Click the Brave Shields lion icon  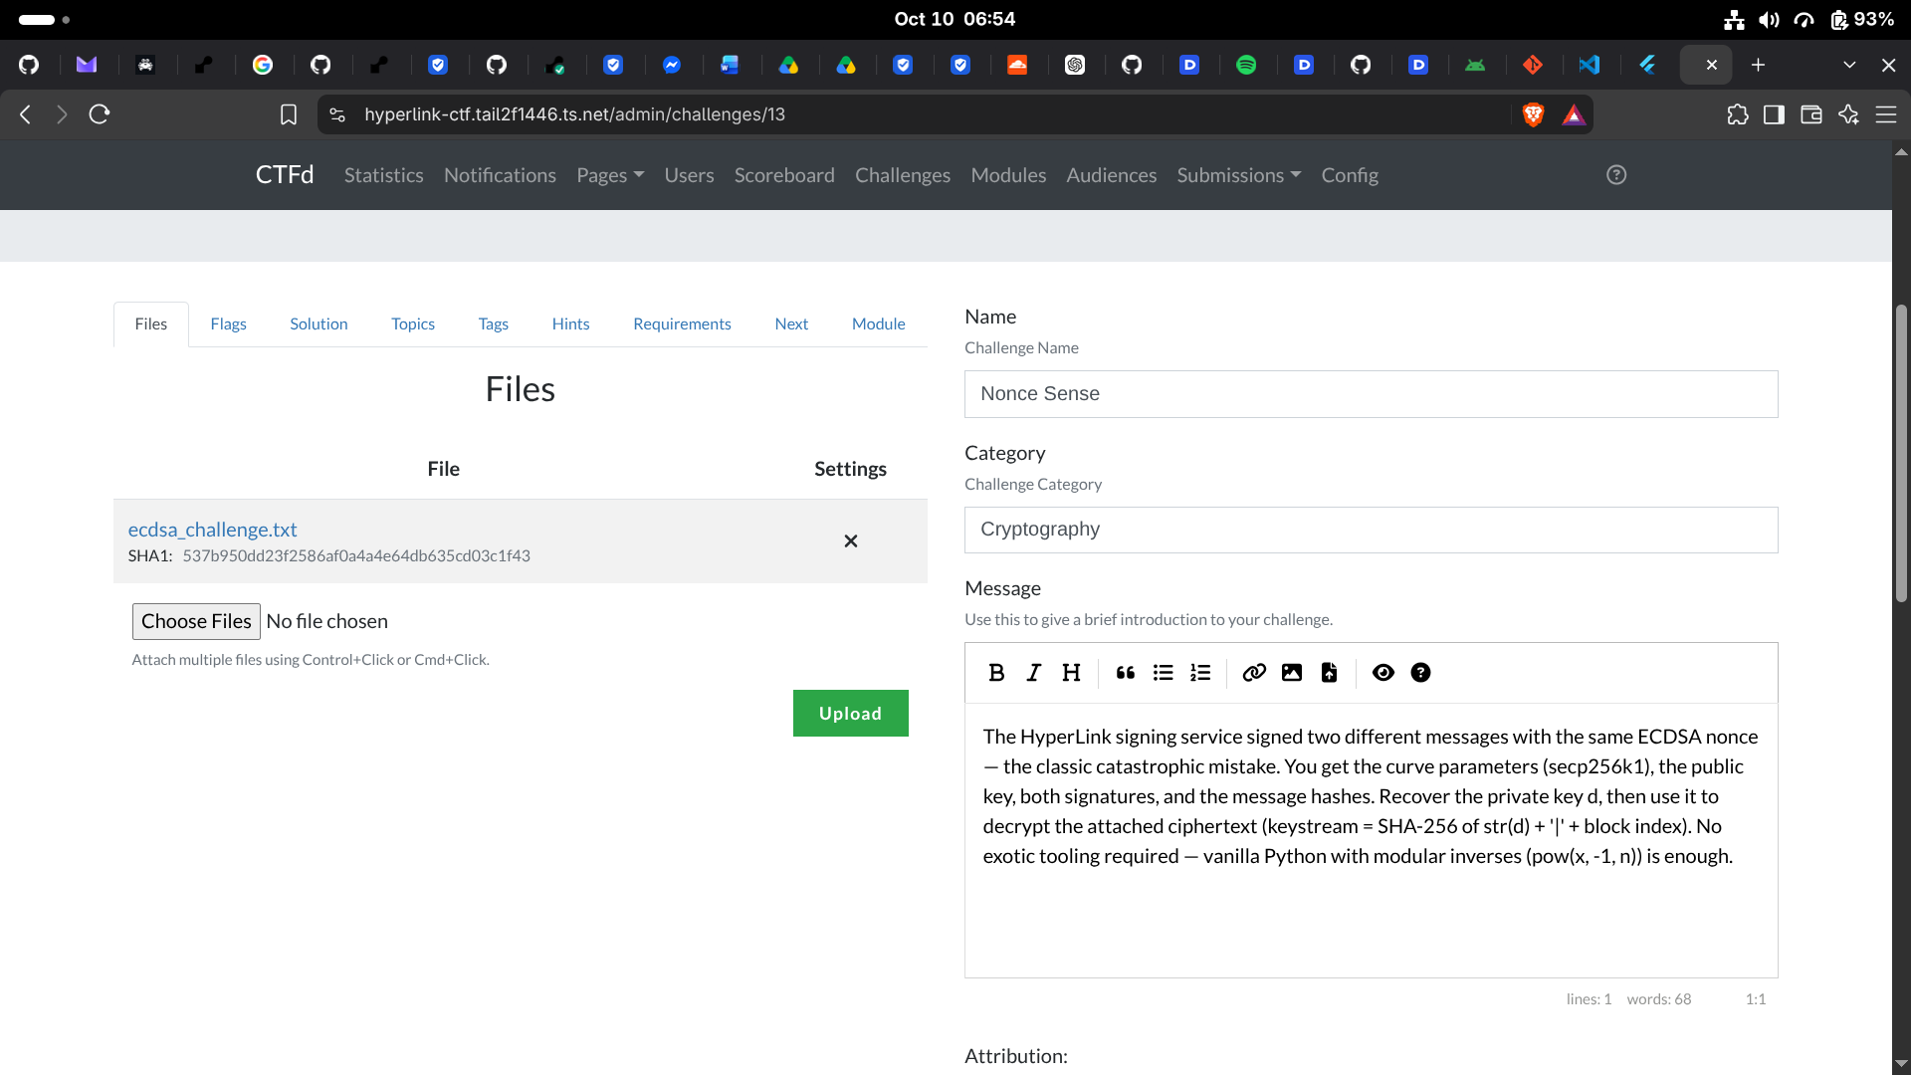[1534, 114]
